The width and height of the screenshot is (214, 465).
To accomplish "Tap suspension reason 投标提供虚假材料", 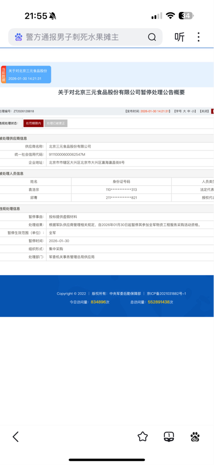I will click(x=63, y=217).
